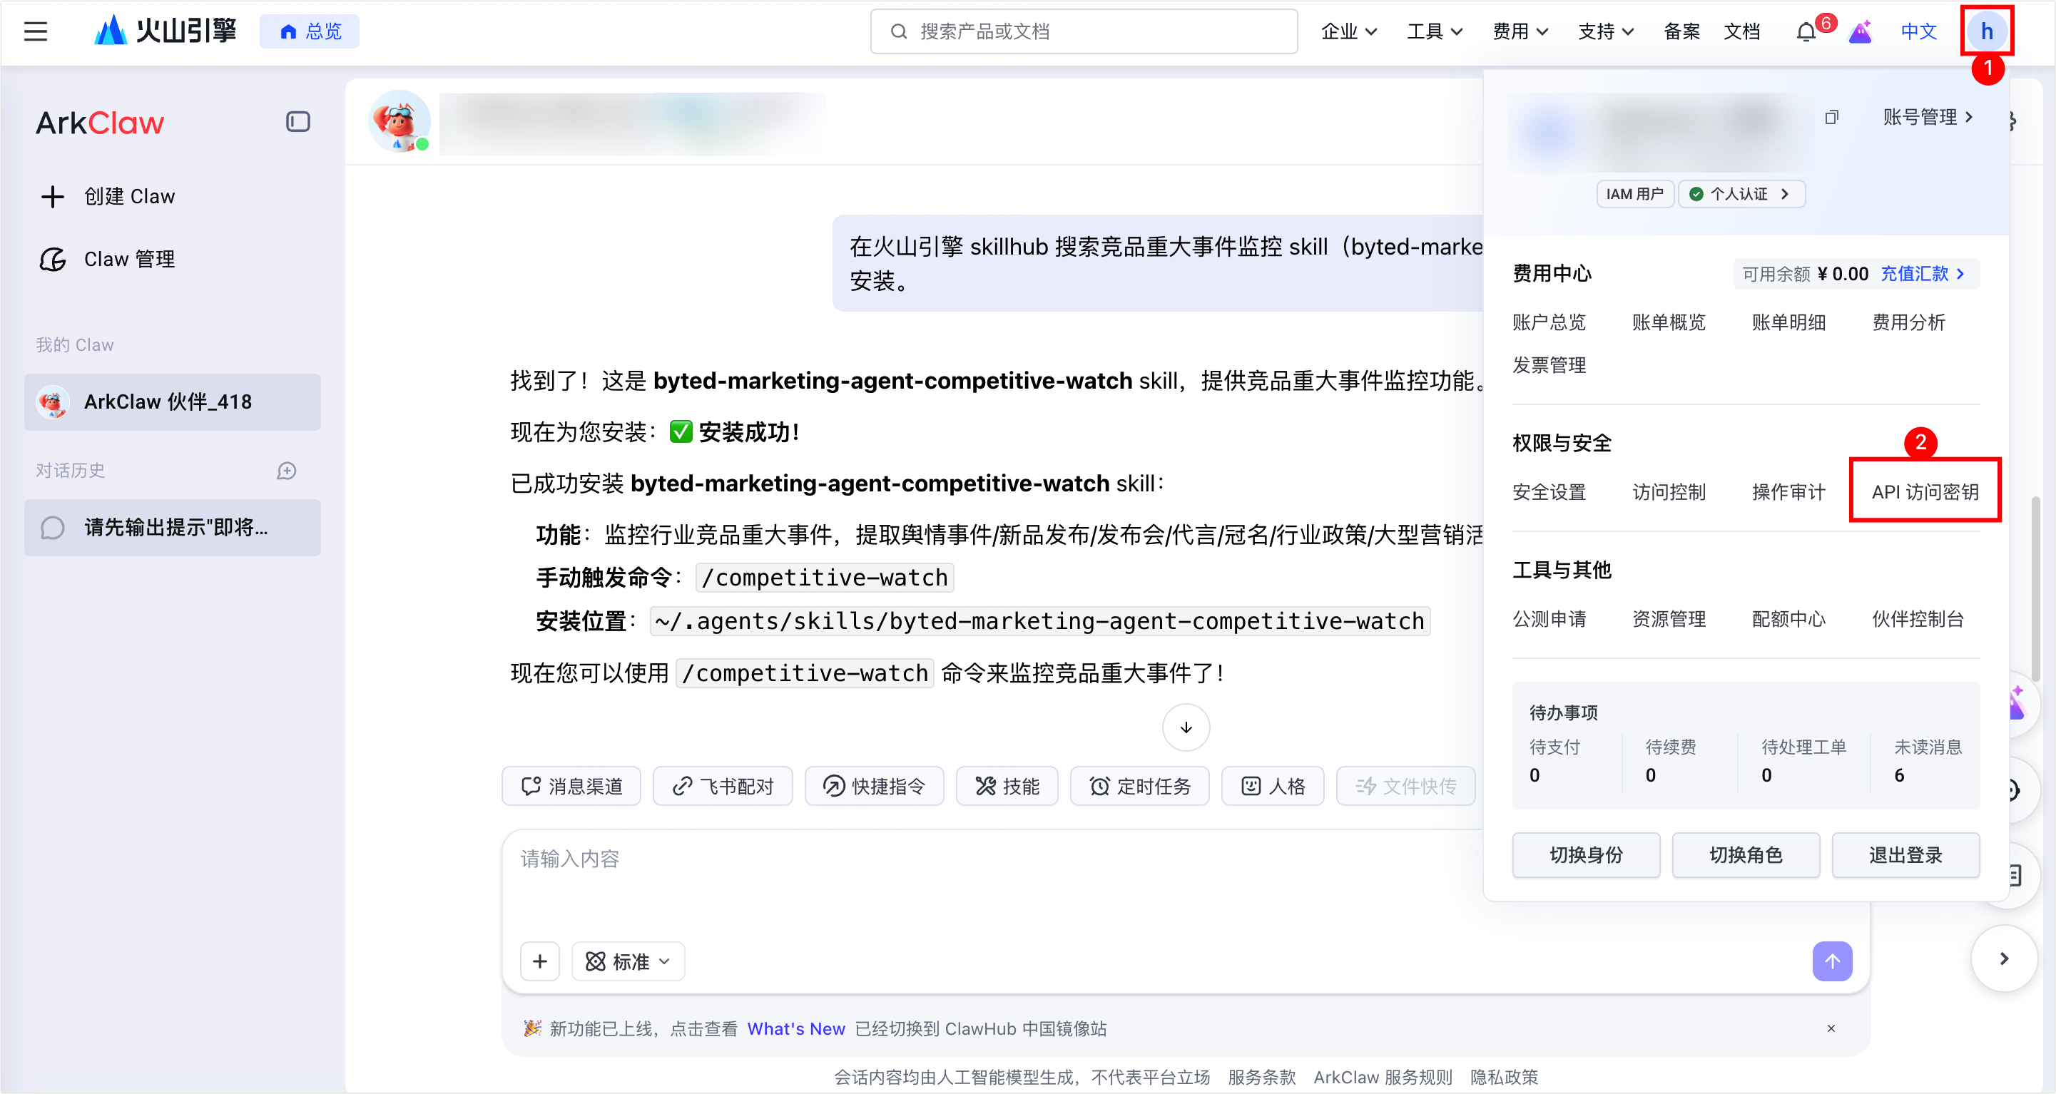Open API 访问密钥 in account menu

pyautogui.click(x=1924, y=491)
